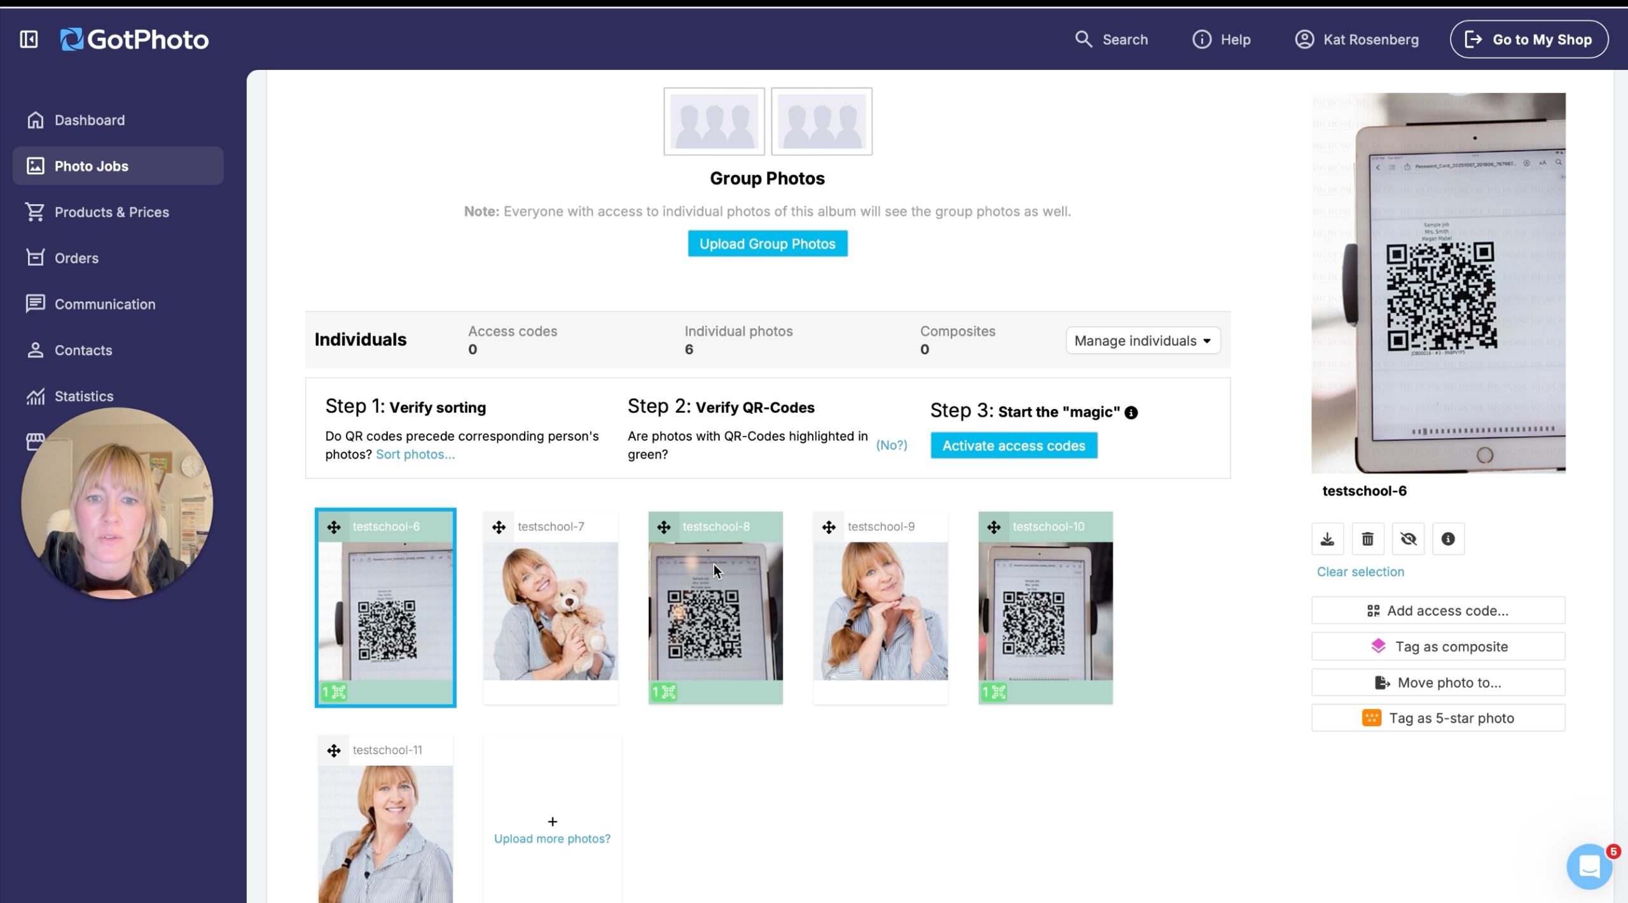Click the trash delete photo icon

coord(1367,539)
